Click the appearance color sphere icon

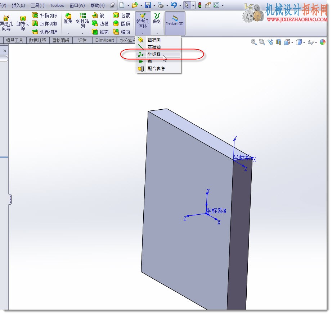(323, 42)
